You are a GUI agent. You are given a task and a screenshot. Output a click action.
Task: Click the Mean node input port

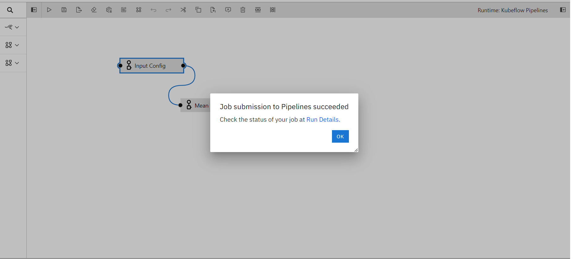(180, 105)
